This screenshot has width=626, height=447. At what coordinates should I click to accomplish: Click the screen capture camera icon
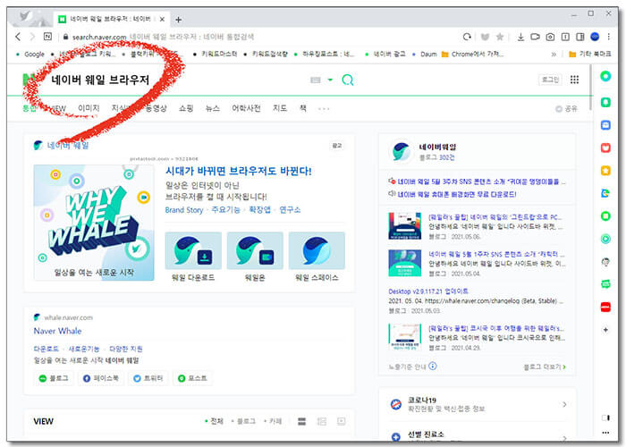tap(550, 38)
